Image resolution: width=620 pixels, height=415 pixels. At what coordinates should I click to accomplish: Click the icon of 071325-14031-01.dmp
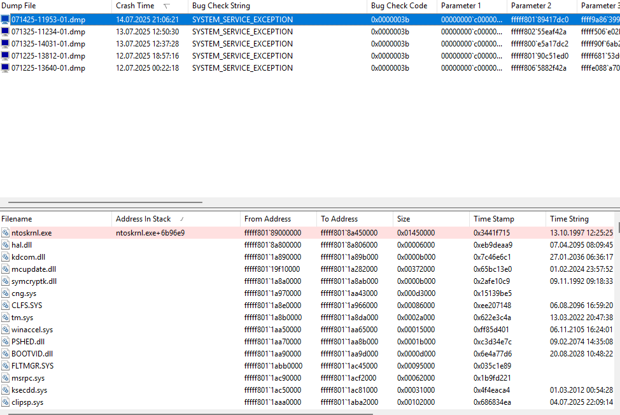5,44
